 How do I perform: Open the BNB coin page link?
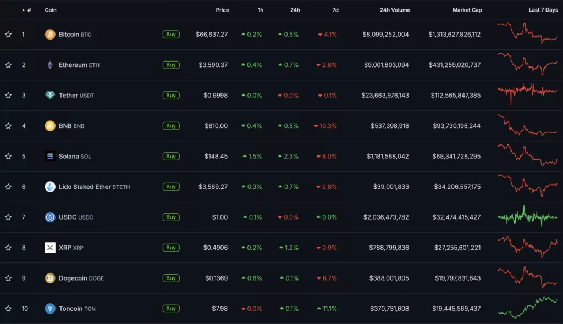(x=71, y=126)
